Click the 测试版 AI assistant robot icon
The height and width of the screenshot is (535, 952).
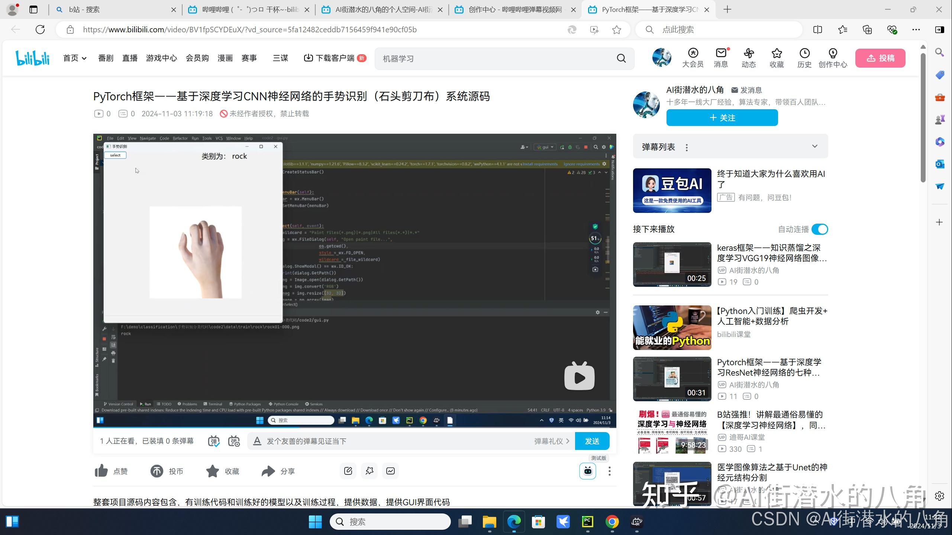(x=588, y=471)
